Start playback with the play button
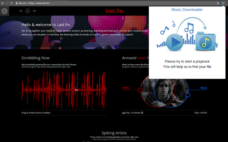The height and width of the screenshot is (142, 228). (x=28, y=11)
